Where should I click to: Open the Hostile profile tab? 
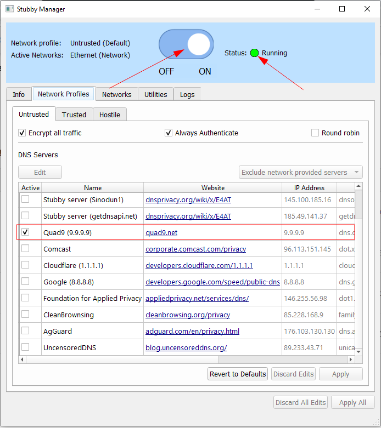pyautogui.click(x=110, y=115)
